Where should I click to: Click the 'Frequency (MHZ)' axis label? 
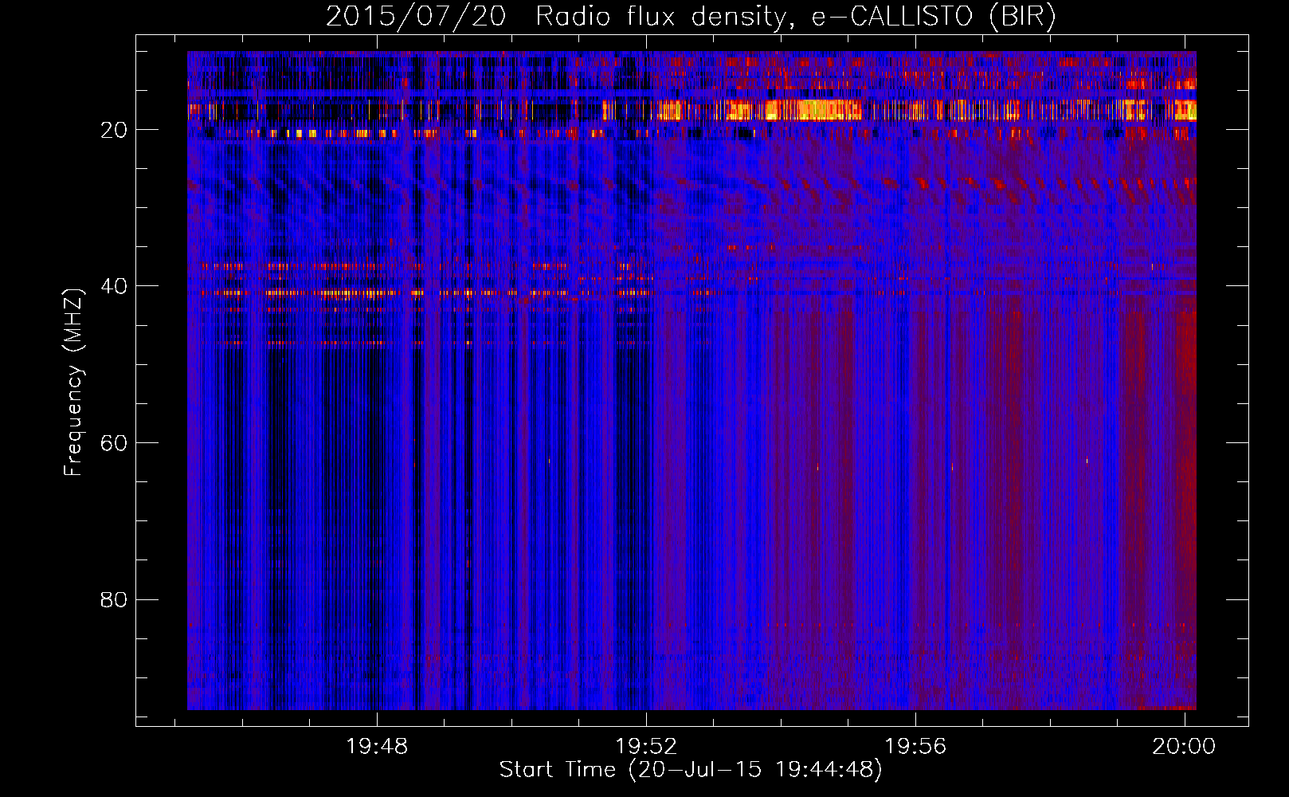point(73,383)
